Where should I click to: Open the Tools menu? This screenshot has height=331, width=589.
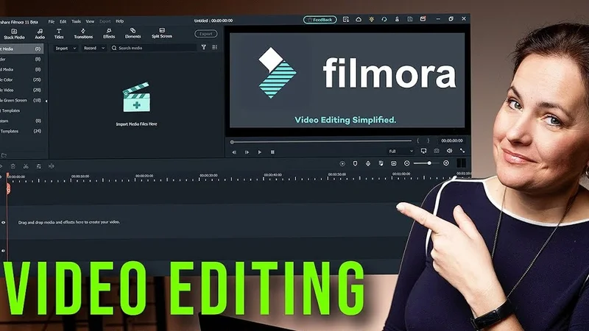point(77,21)
